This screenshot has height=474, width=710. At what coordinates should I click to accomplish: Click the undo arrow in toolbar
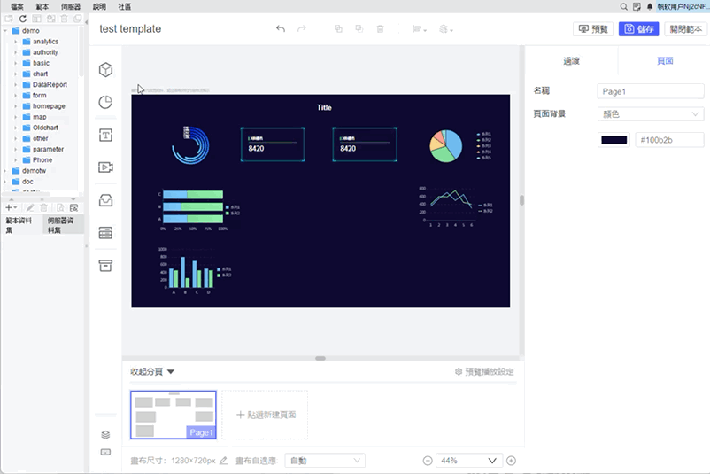pyautogui.click(x=281, y=29)
